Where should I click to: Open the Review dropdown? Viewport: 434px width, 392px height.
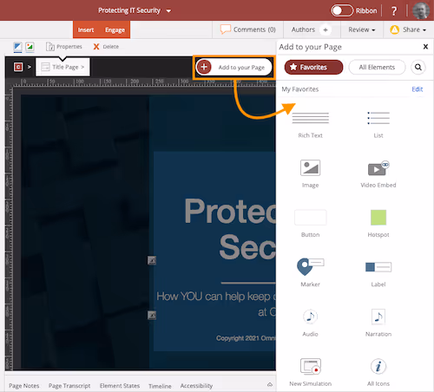tap(362, 29)
